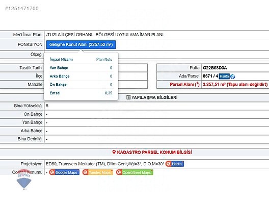This screenshot has height=202, width=269.
Task: Select the parcel area text 3.257,51 m²
Action: click(x=214, y=85)
